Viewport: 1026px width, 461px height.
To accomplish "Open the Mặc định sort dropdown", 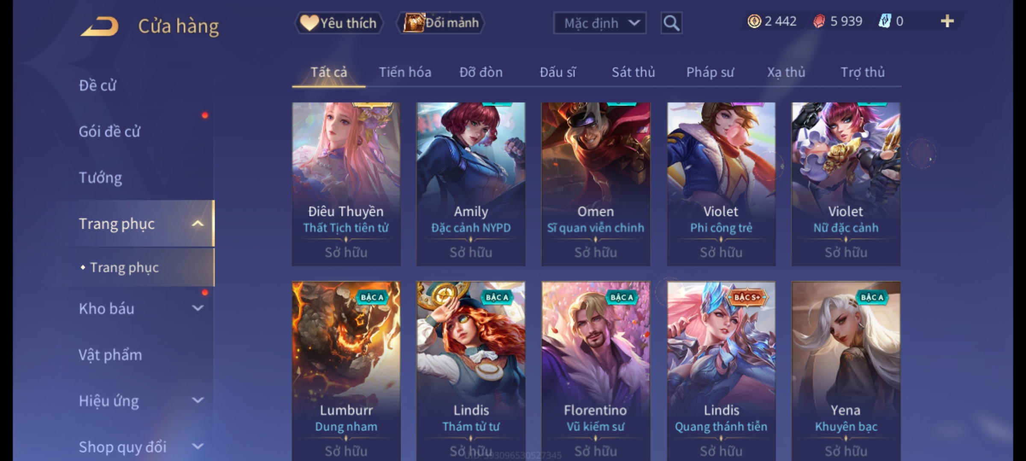I will (599, 23).
